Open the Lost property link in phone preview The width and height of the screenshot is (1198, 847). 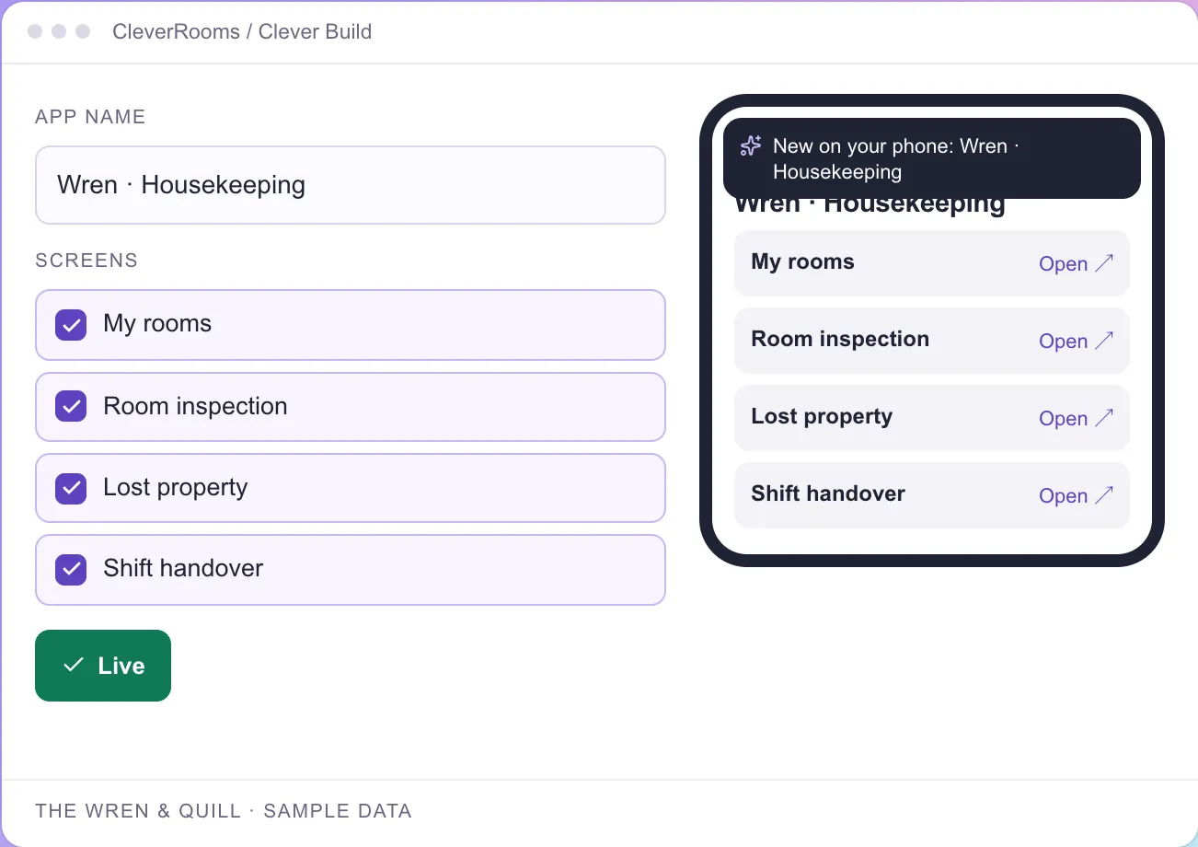click(x=1076, y=418)
